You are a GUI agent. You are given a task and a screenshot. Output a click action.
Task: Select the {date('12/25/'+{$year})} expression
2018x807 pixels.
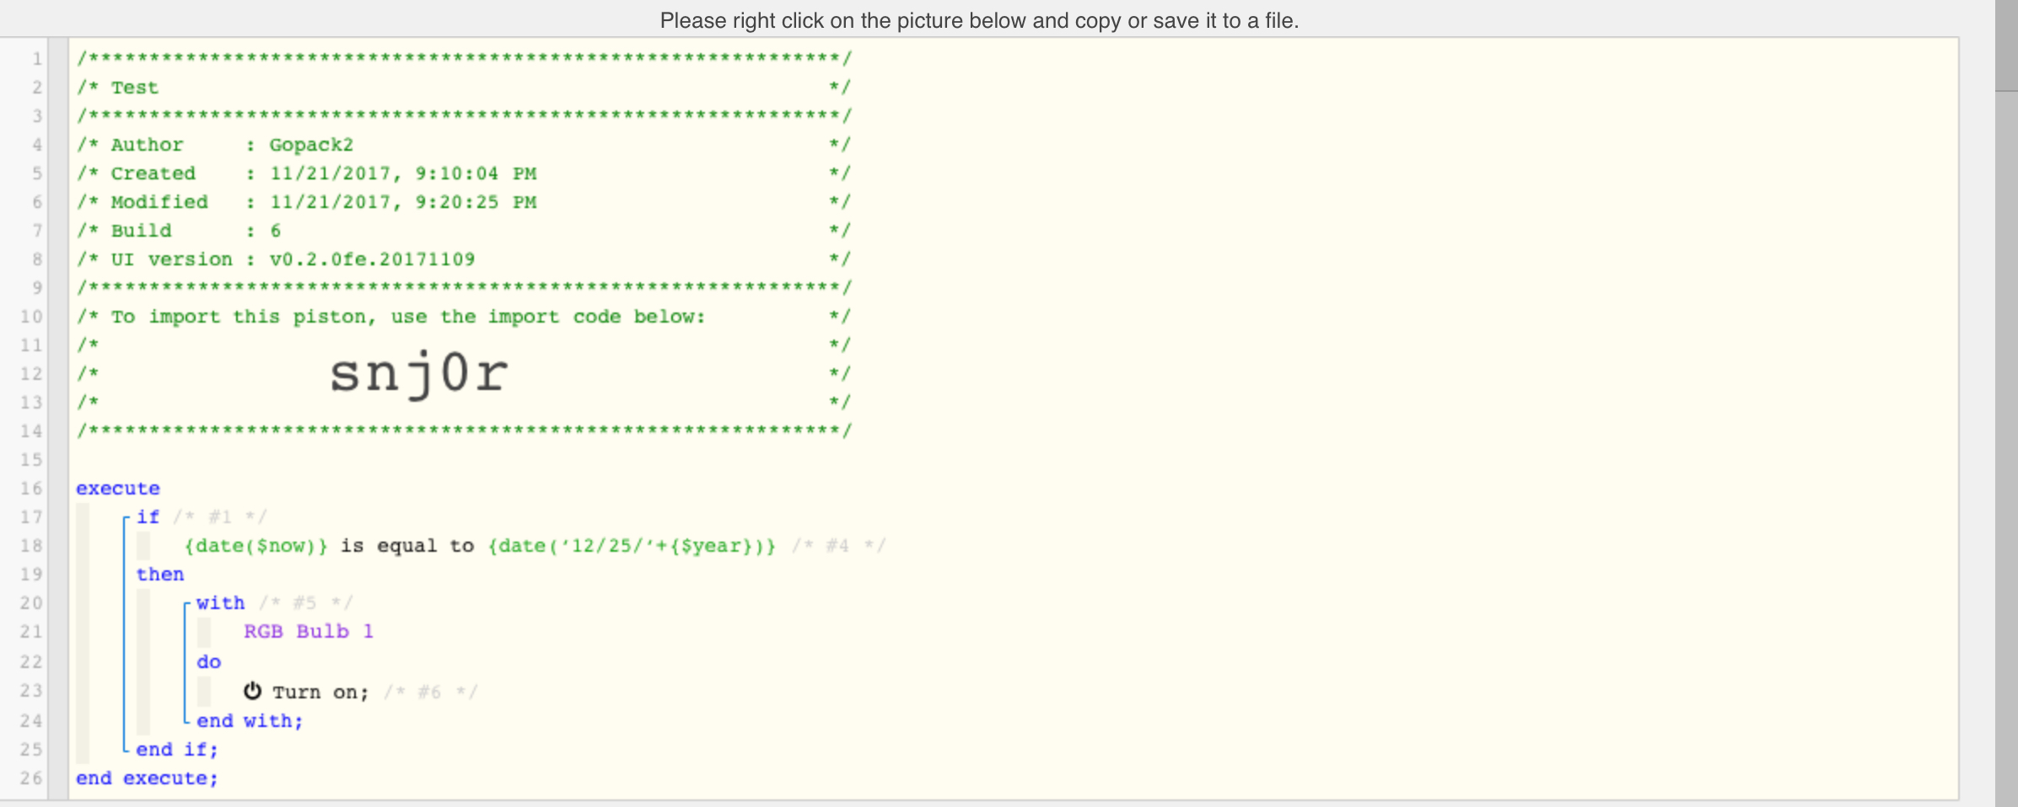(632, 546)
